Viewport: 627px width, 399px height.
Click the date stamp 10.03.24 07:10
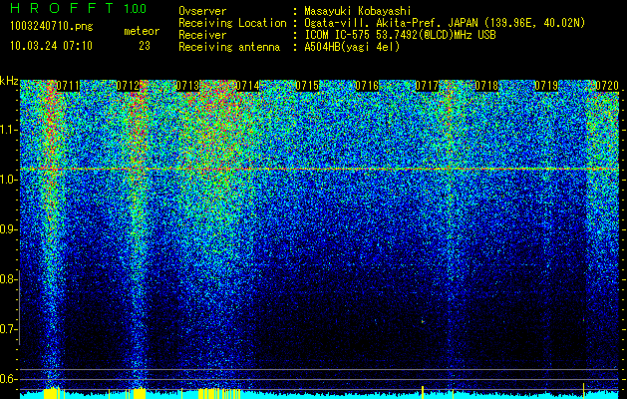51,46
